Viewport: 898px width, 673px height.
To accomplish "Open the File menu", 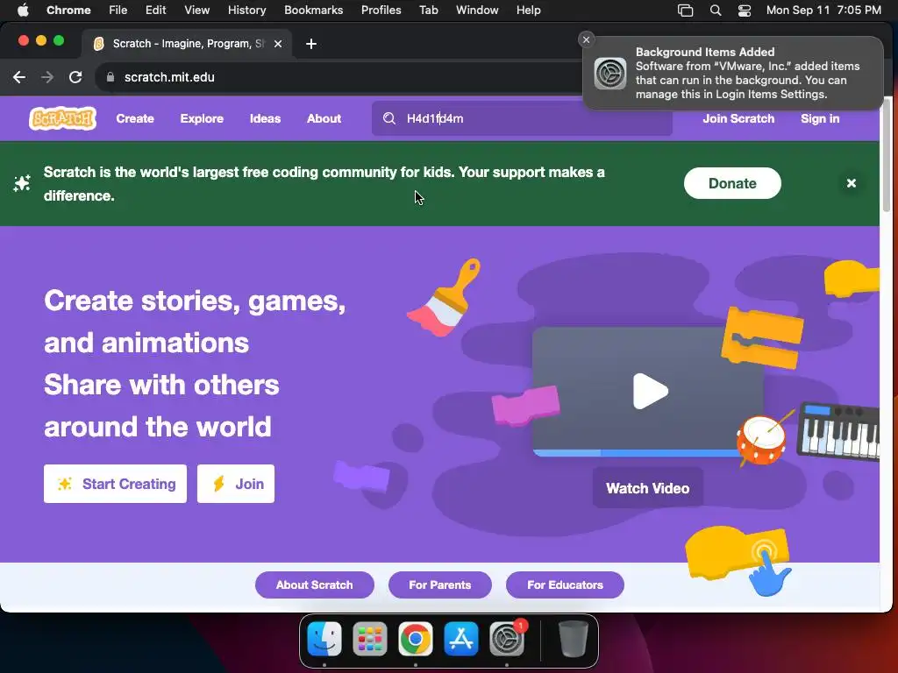I will point(118,11).
